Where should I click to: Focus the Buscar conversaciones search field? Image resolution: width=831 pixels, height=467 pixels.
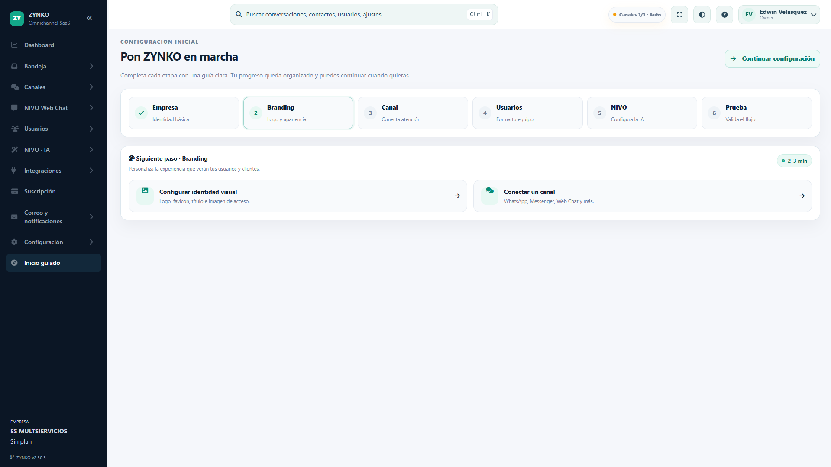click(x=364, y=15)
